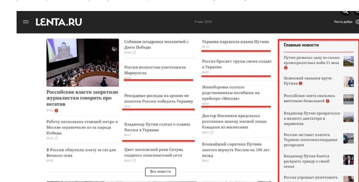Screen dimensions: 359x182
Task: Open headline 'Российские власти запретили журналистам'
Action: pos(82,98)
